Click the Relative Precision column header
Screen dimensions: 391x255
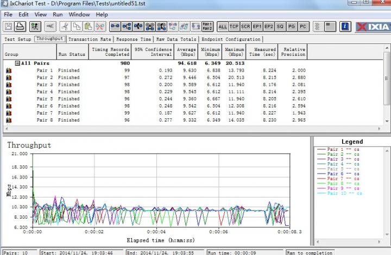293,52
